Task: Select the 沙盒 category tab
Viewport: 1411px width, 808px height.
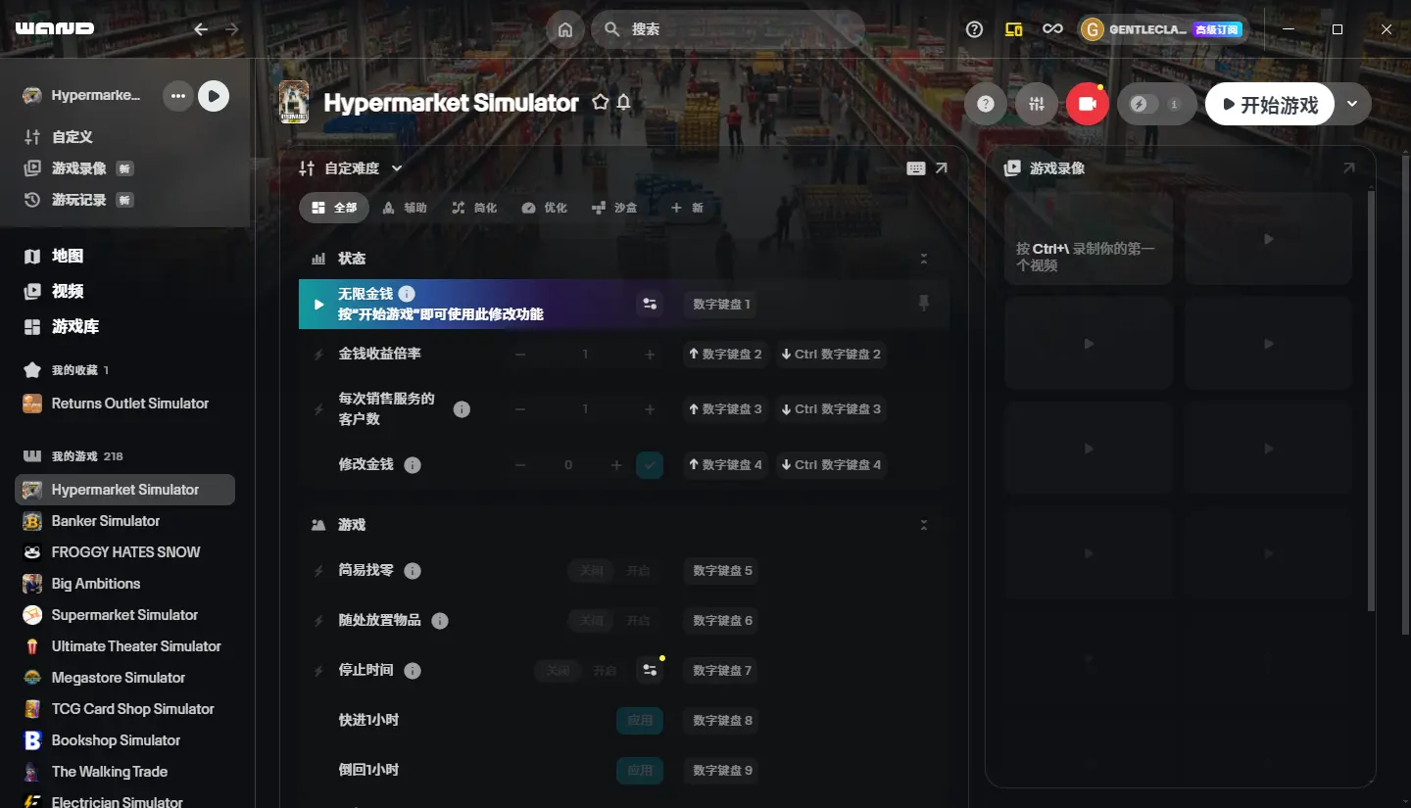Action: pyautogui.click(x=614, y=208)
